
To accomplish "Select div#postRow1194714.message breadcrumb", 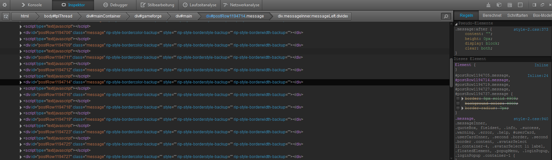I will 235,16.
